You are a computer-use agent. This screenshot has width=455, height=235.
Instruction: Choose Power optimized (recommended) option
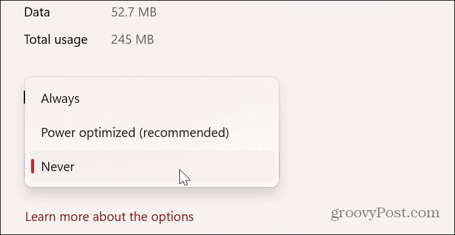tap(152, 133)
